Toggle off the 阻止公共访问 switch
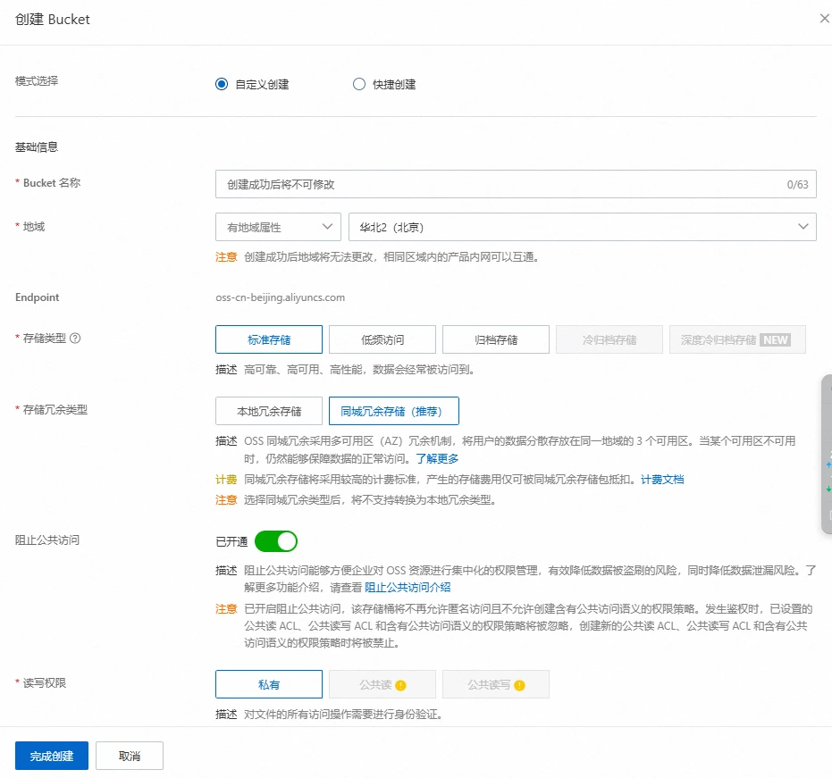Screen dimensions: 832x778 (x=275, y=541)
